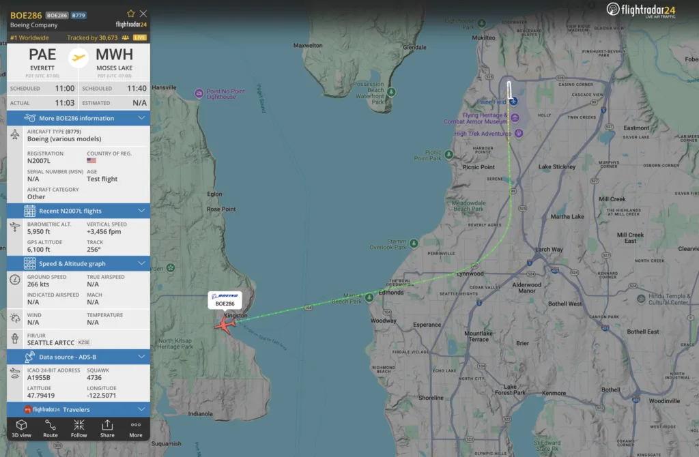Show the flight Route
Screen dimensions: 699x457
tap(51, 428)
